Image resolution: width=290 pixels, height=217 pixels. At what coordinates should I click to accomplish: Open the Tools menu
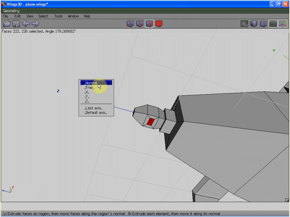[x=58, y=16]
